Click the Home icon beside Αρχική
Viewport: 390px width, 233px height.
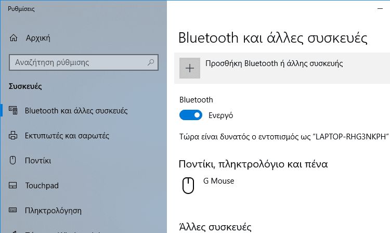pos(14,38)
